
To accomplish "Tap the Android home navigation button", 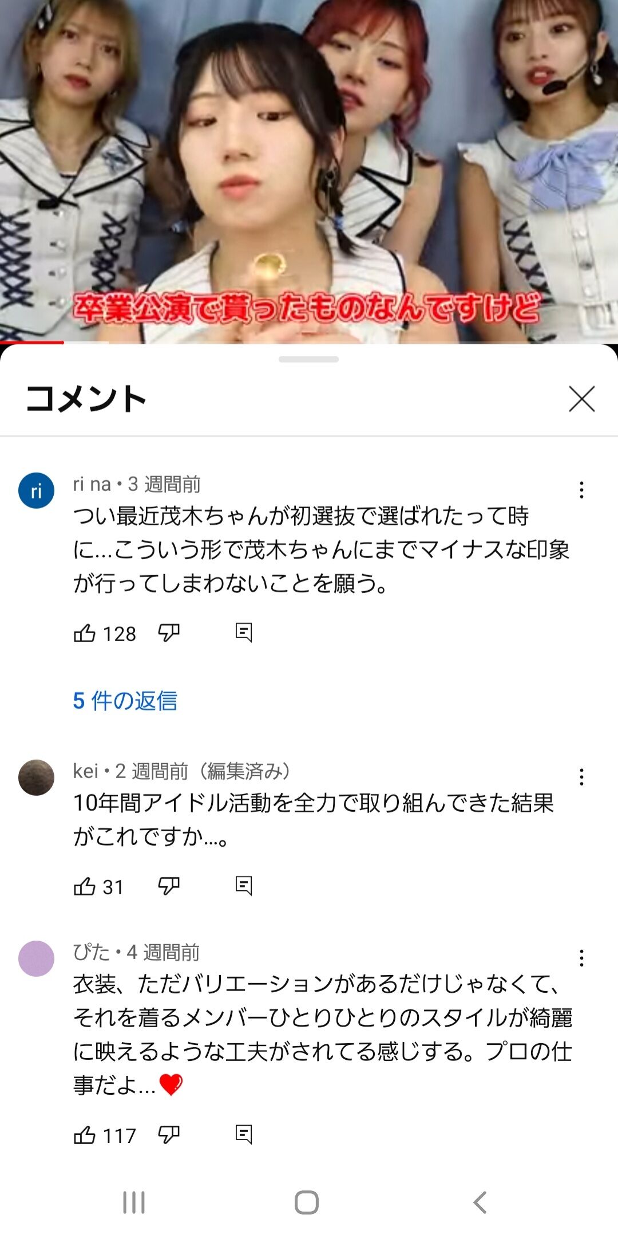I will coord(307,1202).
